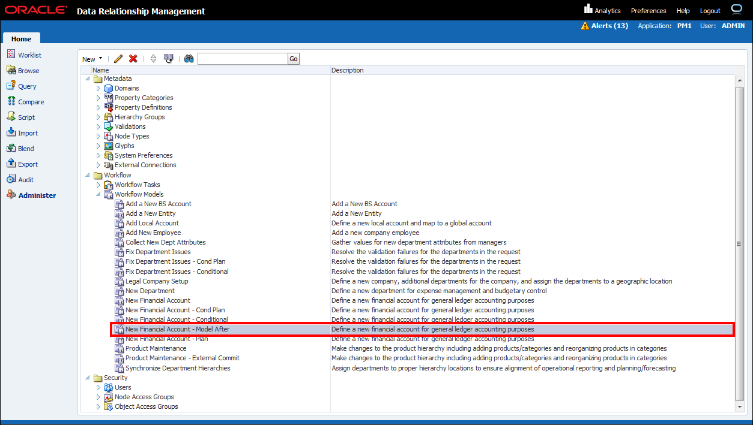This screenshot has height=425, width=753.
Task: Select Add a New BS Account model
Action: click(x=159, y=204)
